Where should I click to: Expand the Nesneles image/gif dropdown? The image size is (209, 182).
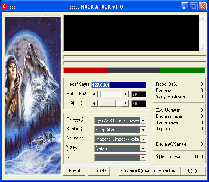(x=143, y=139)
